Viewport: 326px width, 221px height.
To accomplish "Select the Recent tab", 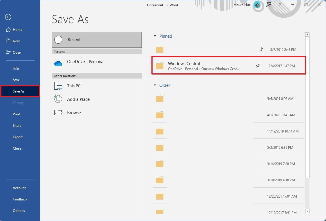I will tap(97, 39).
